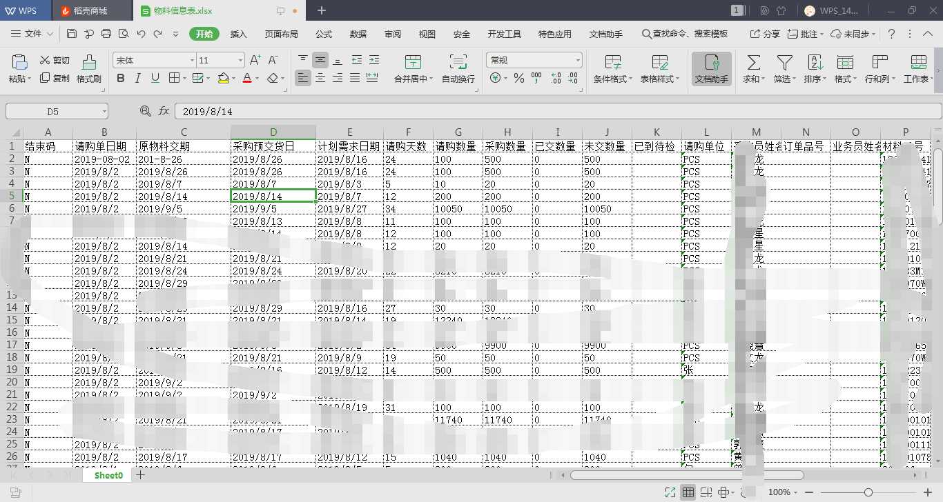Click the Print Preview icon
The width and height of the screenshot is (943, 502).
124,34
